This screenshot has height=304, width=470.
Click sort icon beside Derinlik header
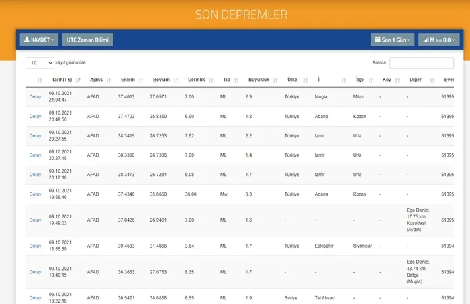tap(211, 80)
